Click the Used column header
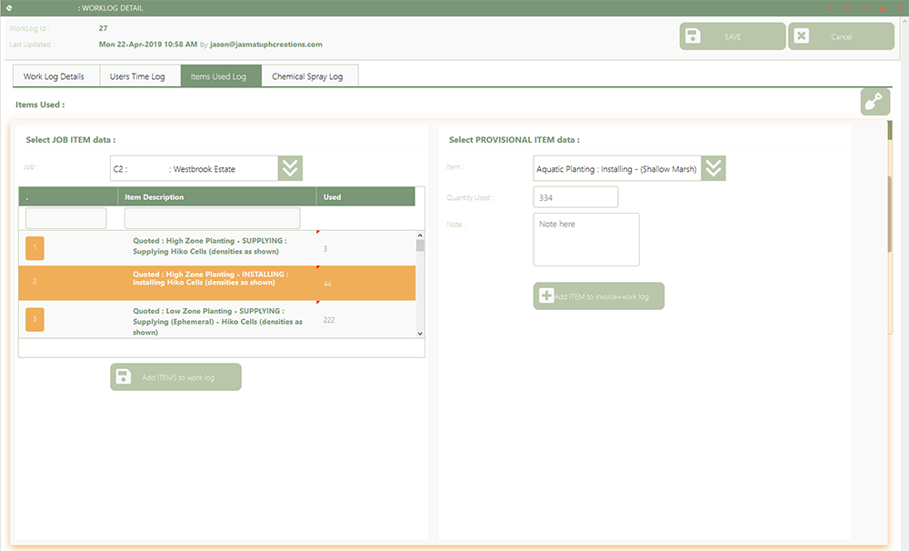Image resolution: width=909 pixels, height=551 pixels. click(x=365, y=196)
